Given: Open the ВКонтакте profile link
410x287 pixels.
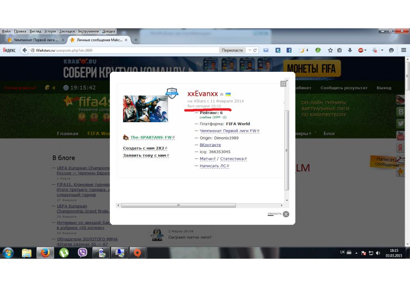Looking at the screenshot, I should pos(210,145).
